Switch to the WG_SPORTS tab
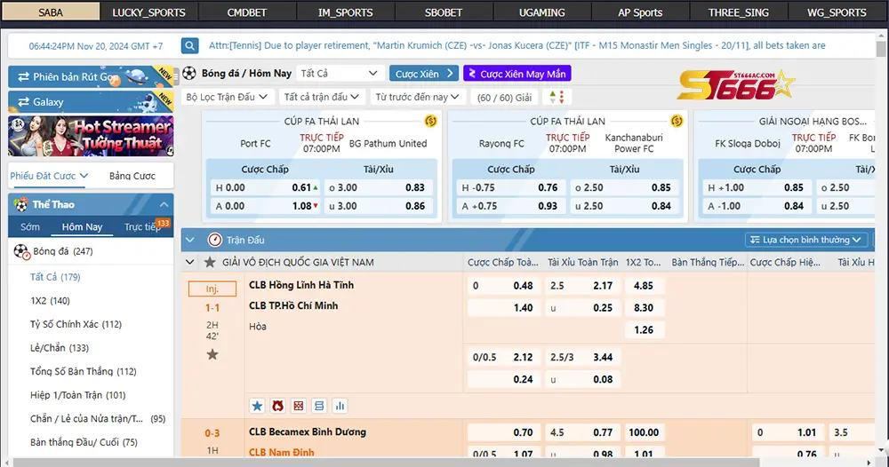 (837, 12)
